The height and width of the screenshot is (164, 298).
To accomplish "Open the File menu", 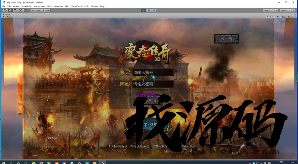I will 4,6.
